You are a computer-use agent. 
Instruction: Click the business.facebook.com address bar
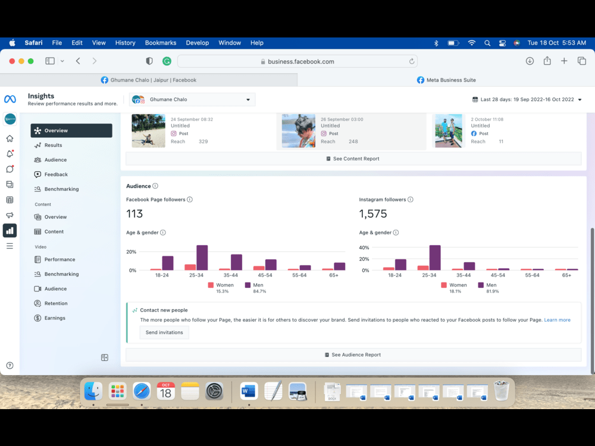[x=297, y=61]
